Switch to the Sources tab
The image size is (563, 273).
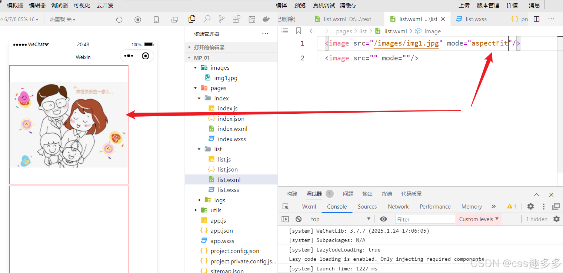pos(367,206)
